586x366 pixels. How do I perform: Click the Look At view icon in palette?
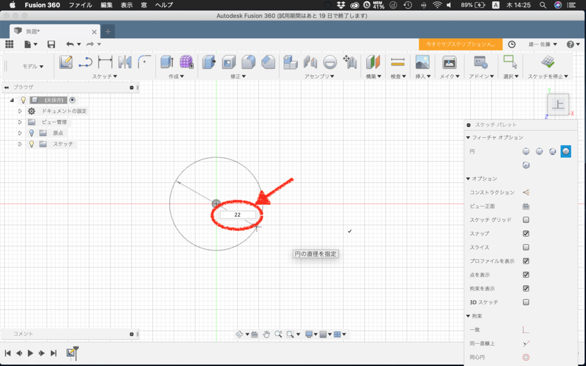(x=526, y=206)
